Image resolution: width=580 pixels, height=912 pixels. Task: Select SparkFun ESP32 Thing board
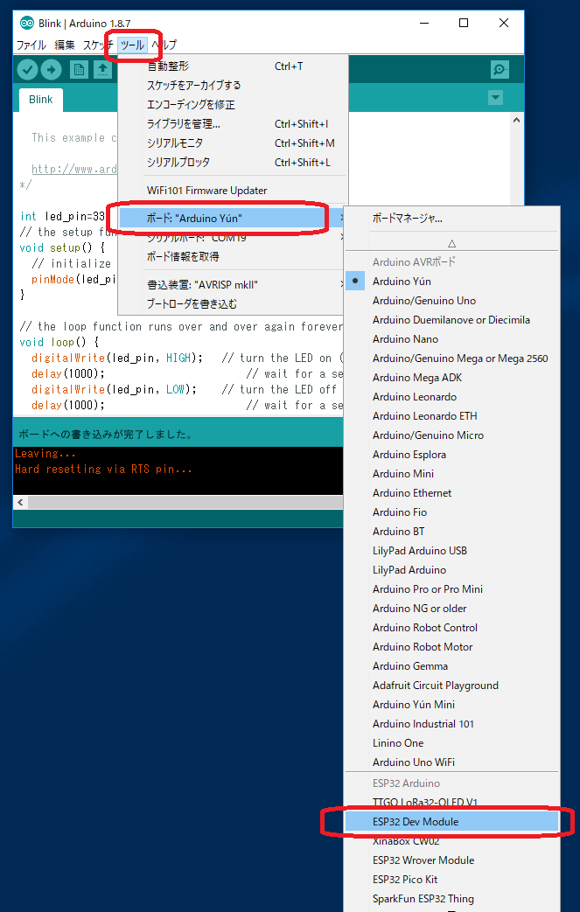452,899
